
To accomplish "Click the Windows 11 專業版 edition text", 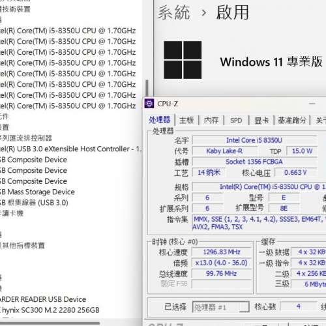I will [x=271, y=62].
